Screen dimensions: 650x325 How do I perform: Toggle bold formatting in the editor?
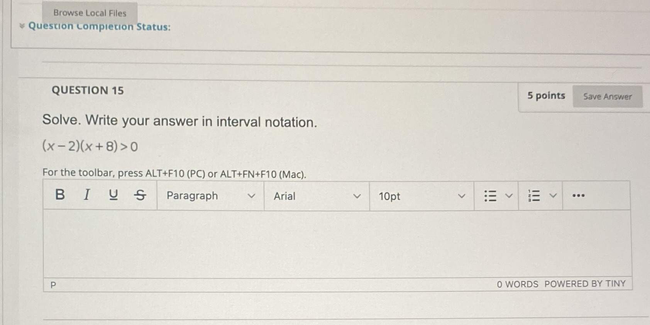tap(60, 196)
